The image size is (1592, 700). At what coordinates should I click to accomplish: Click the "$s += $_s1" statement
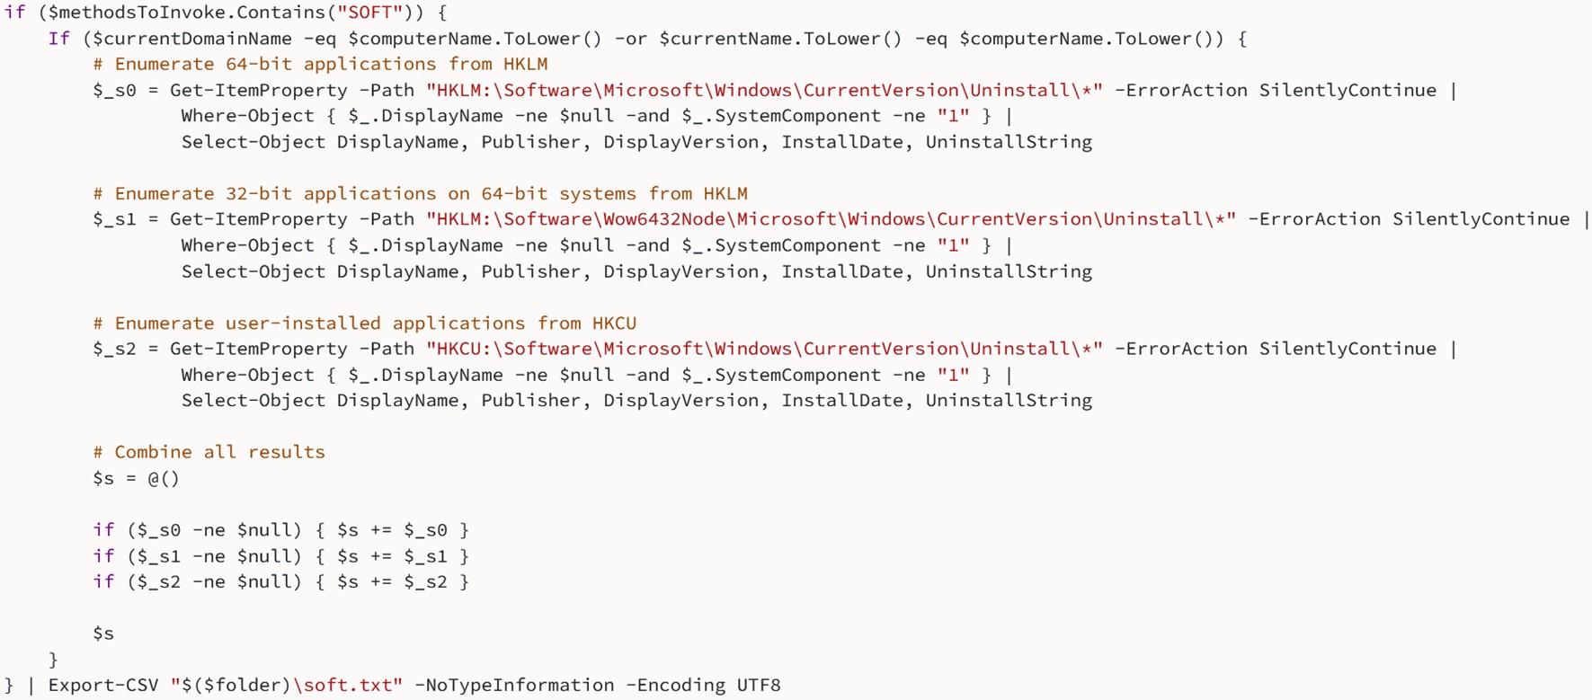[392, 556]
